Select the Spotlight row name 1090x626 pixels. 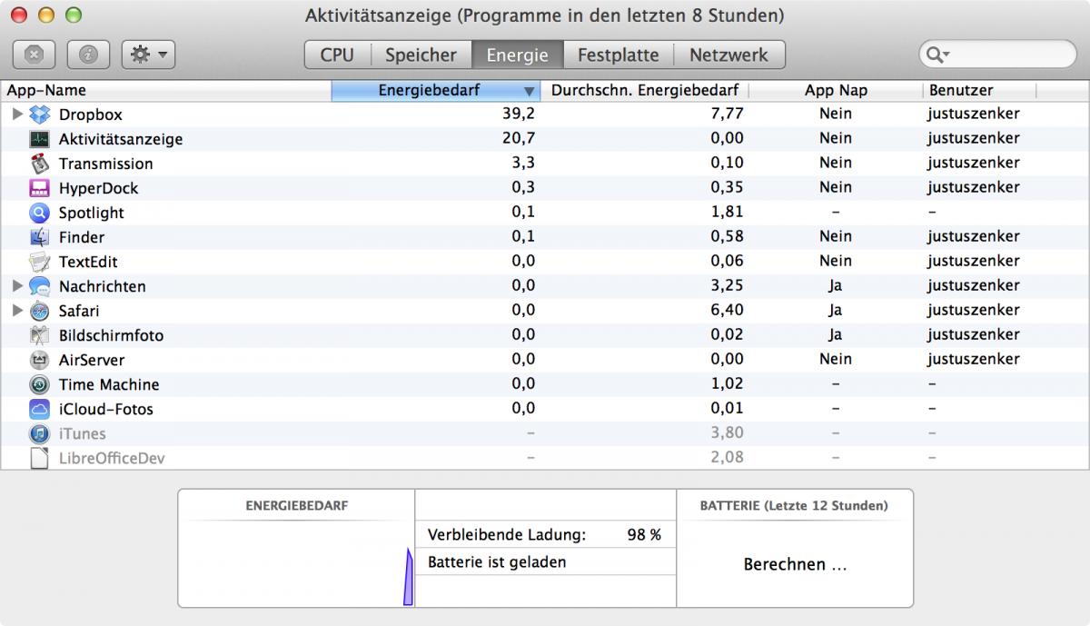point(91,213)
